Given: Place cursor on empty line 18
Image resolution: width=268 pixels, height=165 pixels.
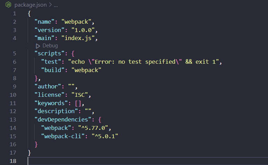Looking at the screenshot, I should click(x=105, y=160).
